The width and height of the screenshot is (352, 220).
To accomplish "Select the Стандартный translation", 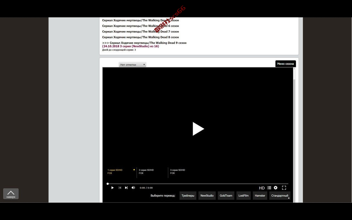I will (280, 196).
